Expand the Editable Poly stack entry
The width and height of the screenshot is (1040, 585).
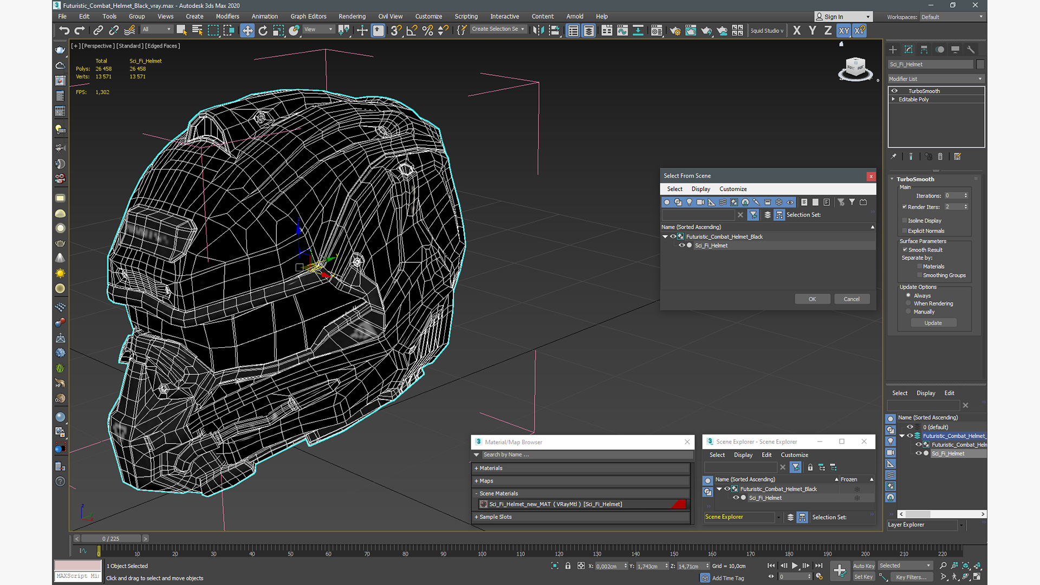click(x=893, y=99)
